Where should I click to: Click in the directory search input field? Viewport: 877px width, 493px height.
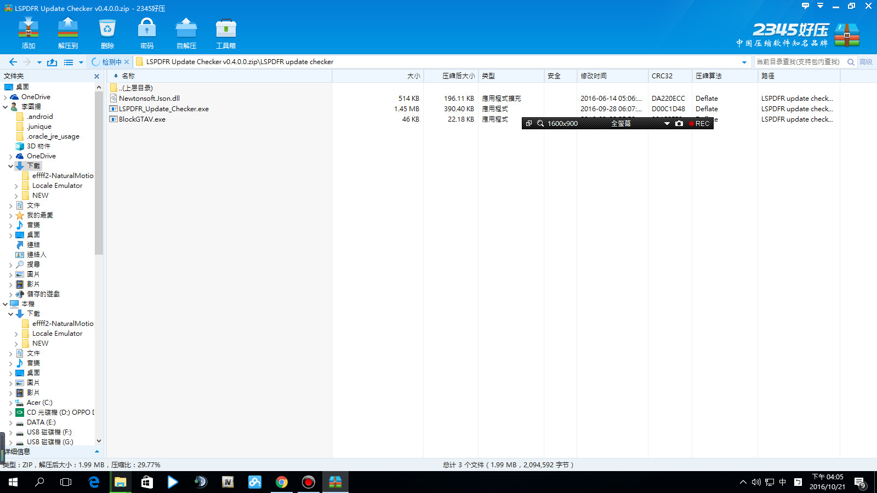pyautogui.click(x=799, y=62)
